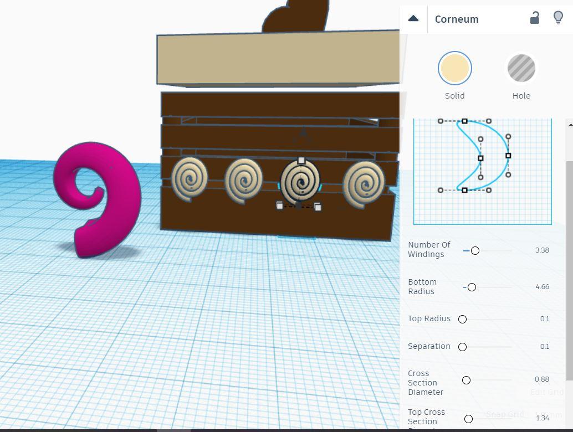Select the first spiral on the crate
The height and width of the screenshot is (432, 573).
(x=190, y=179)
